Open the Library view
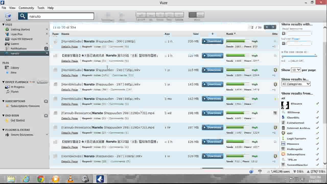This screenshot has height=184, width=327. pyautogui.click(x=15, y=68)
